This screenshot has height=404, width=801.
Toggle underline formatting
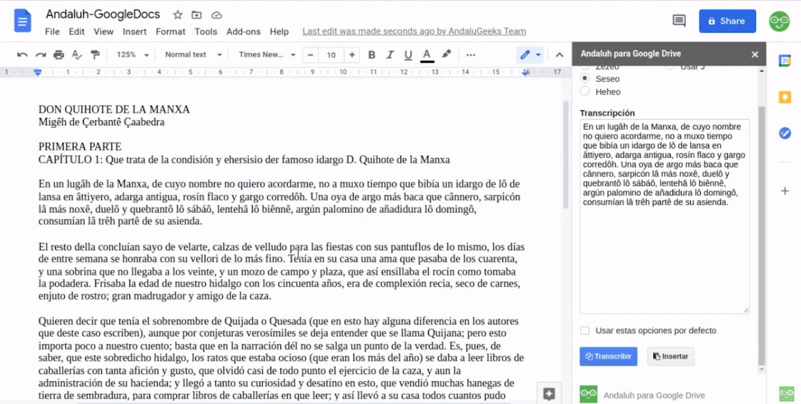click(408, 54)
